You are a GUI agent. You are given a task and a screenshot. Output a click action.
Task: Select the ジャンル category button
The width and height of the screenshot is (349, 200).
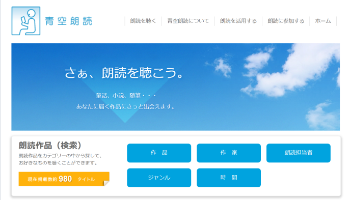[159, 178]
